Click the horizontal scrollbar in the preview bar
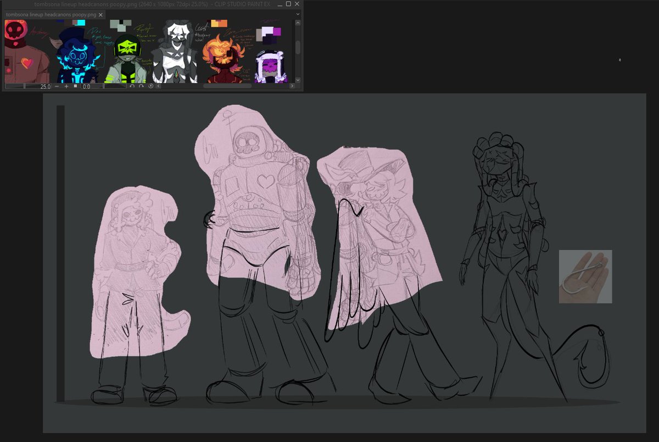 227,86
